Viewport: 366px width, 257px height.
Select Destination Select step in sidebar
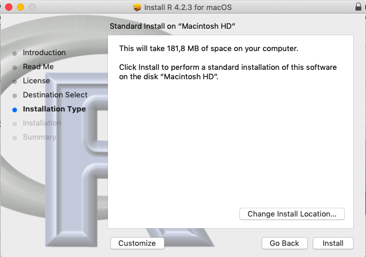[x=55, y=95]
